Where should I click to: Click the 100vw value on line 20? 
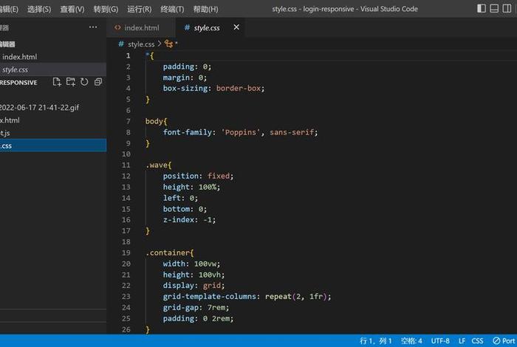(205, 264)
